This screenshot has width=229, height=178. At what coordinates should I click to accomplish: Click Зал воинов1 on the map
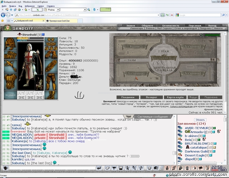point(136,74)
